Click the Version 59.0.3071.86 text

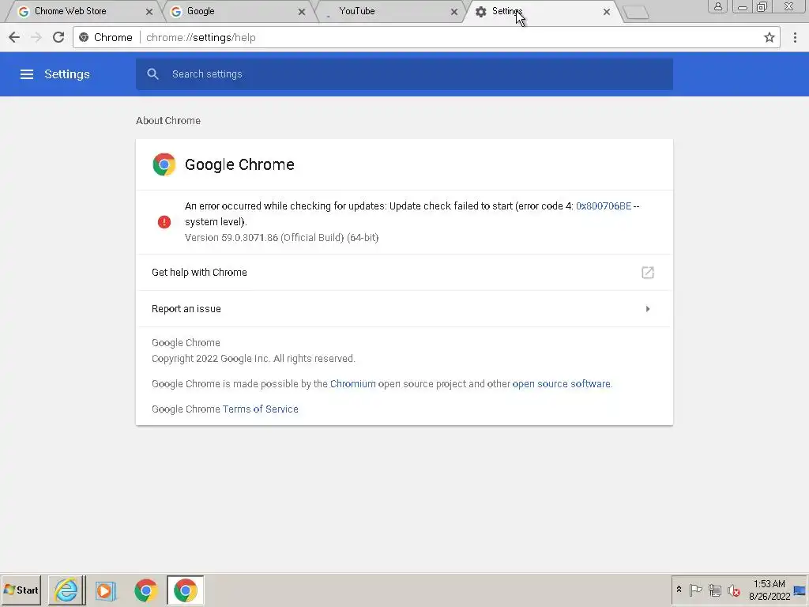tap(282, 237)
